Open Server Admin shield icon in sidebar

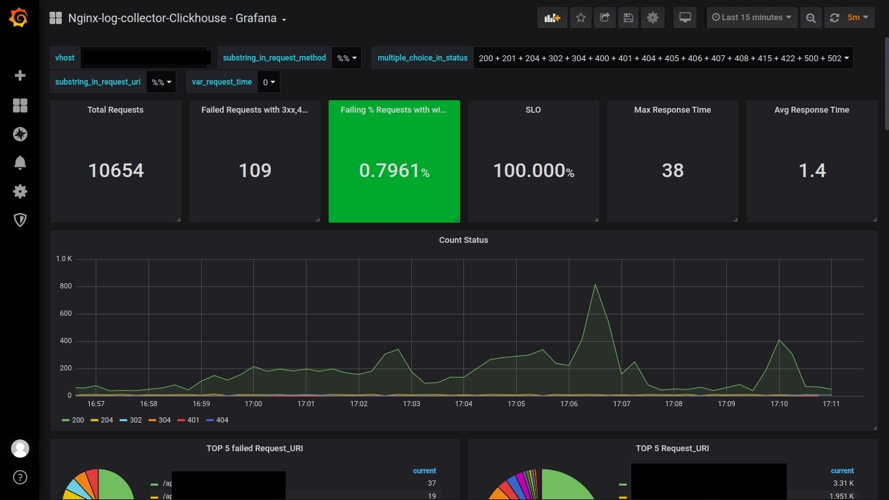pyautogui.click(x=20, y=220)
